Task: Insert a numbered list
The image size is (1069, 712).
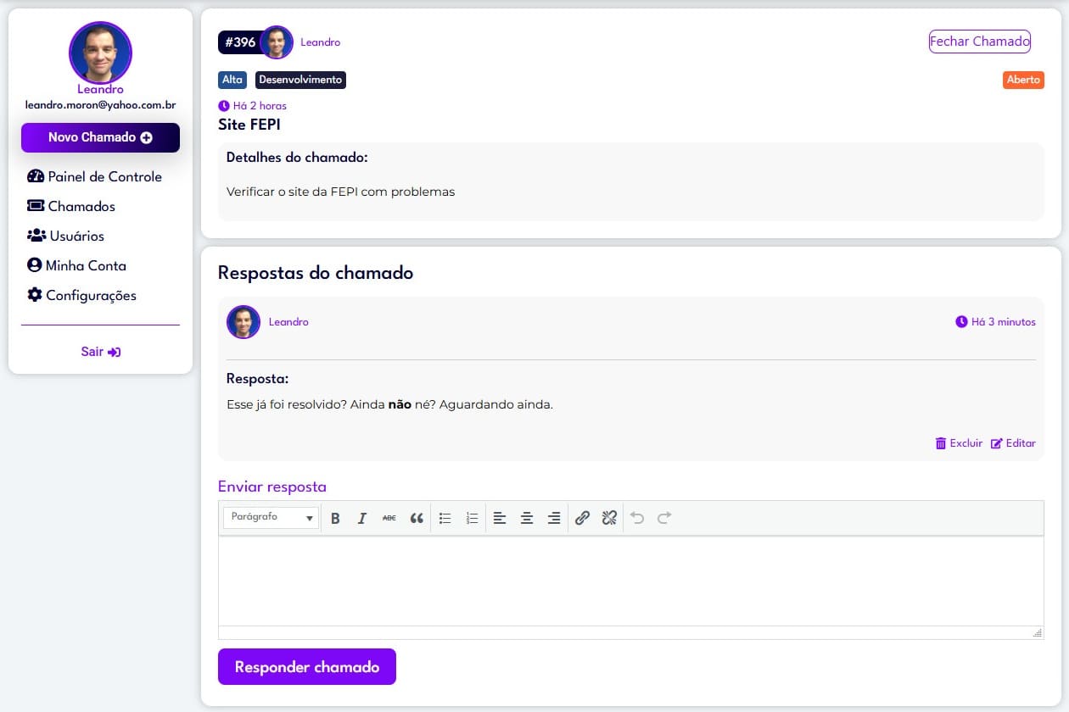Action: 473,518
